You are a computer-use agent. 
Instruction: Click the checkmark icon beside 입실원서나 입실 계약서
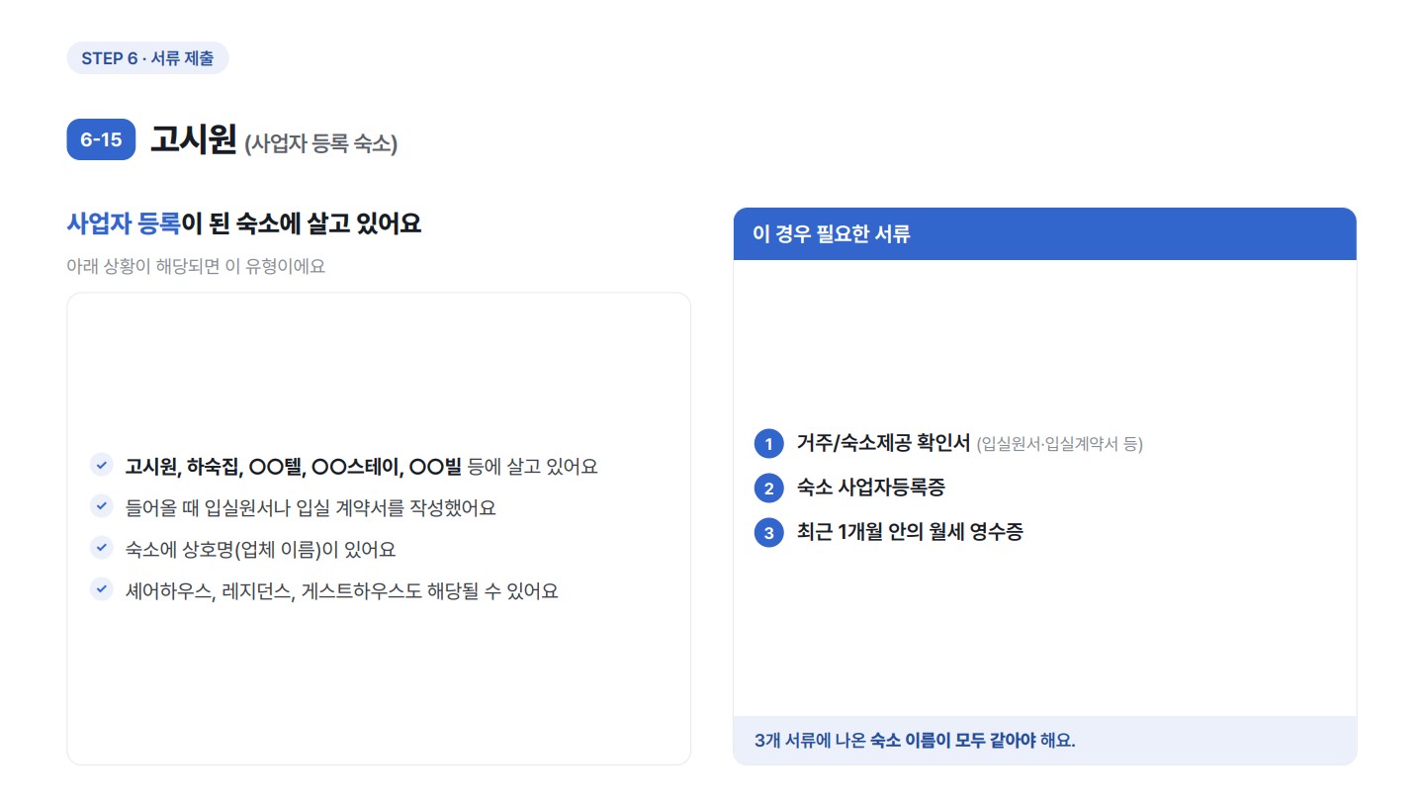[x=101, y=506]
